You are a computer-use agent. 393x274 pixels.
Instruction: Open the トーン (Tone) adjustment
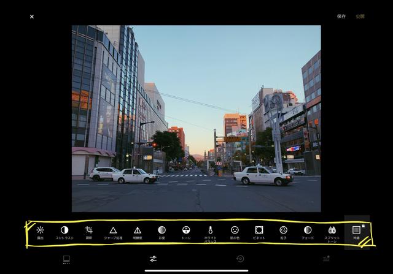pos(186,233)
